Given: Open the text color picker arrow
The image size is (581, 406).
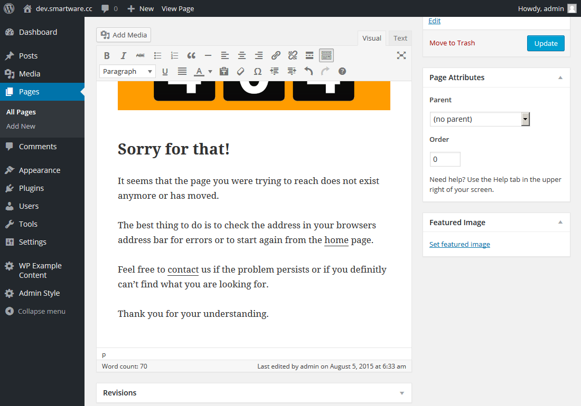Looking at the screenshot, I should [x=210, y=71].
